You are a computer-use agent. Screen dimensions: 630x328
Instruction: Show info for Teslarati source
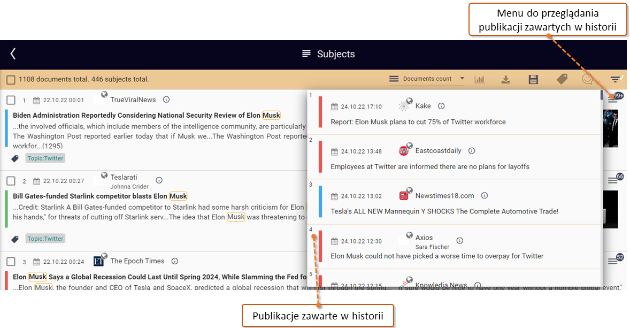[x=159, y=180]
